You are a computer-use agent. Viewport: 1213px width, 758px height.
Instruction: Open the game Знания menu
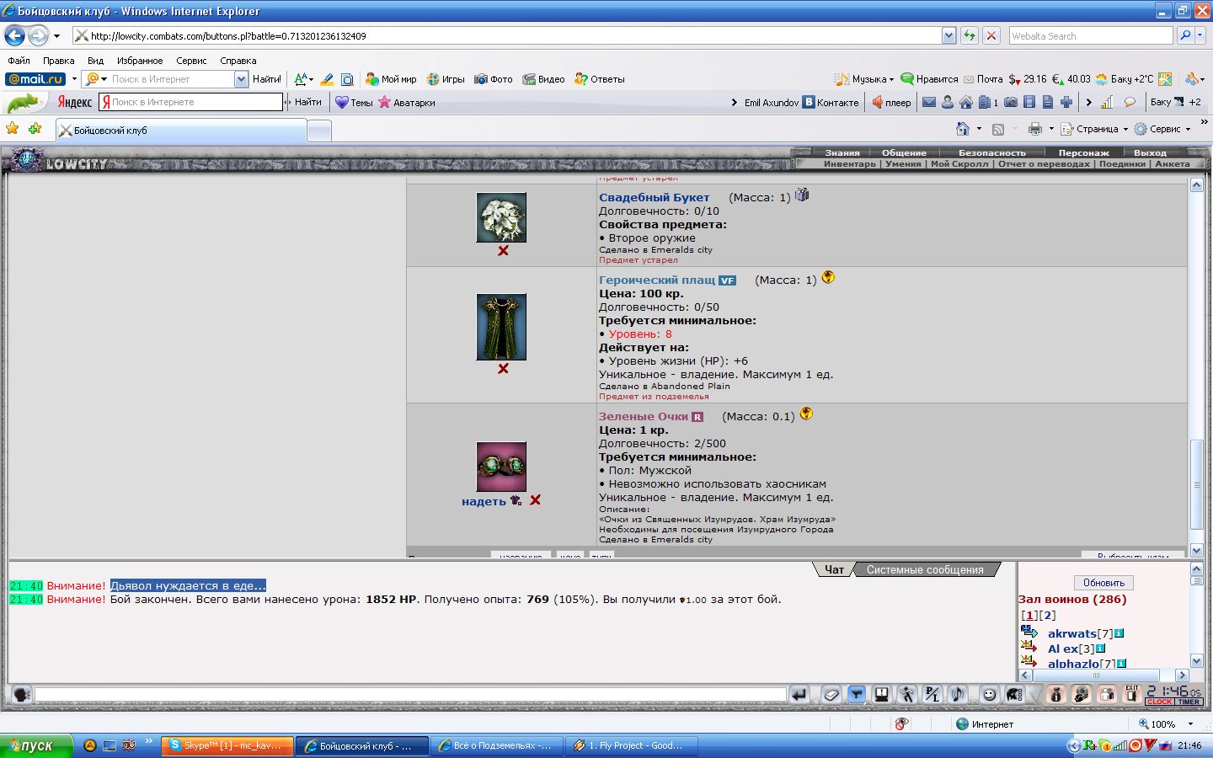click(x=842, y=152)
